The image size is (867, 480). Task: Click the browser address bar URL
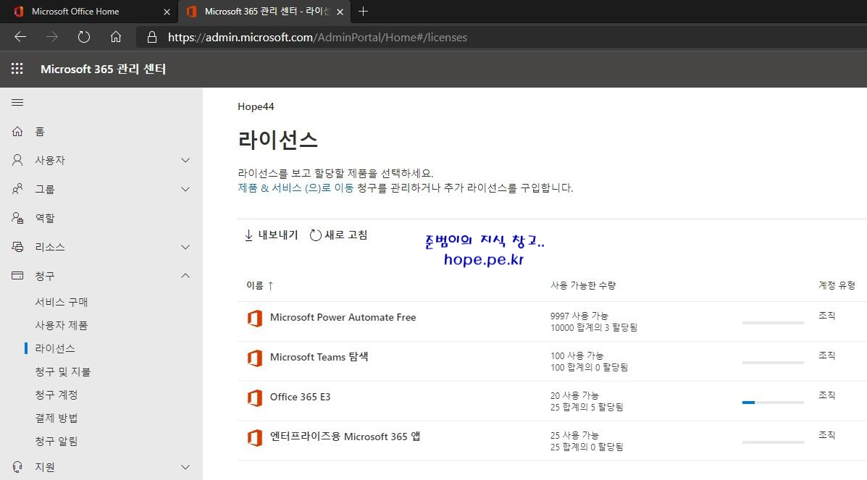pos(317,37)
